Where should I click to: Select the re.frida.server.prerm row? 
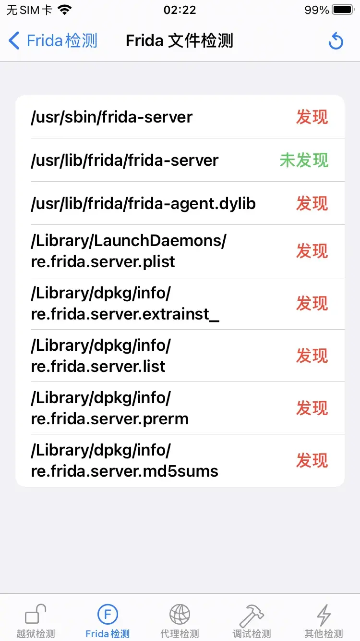[x=180, y=408]
